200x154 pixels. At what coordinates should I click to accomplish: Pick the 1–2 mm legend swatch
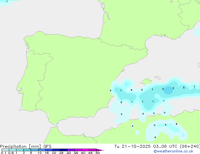coord(20,150)
